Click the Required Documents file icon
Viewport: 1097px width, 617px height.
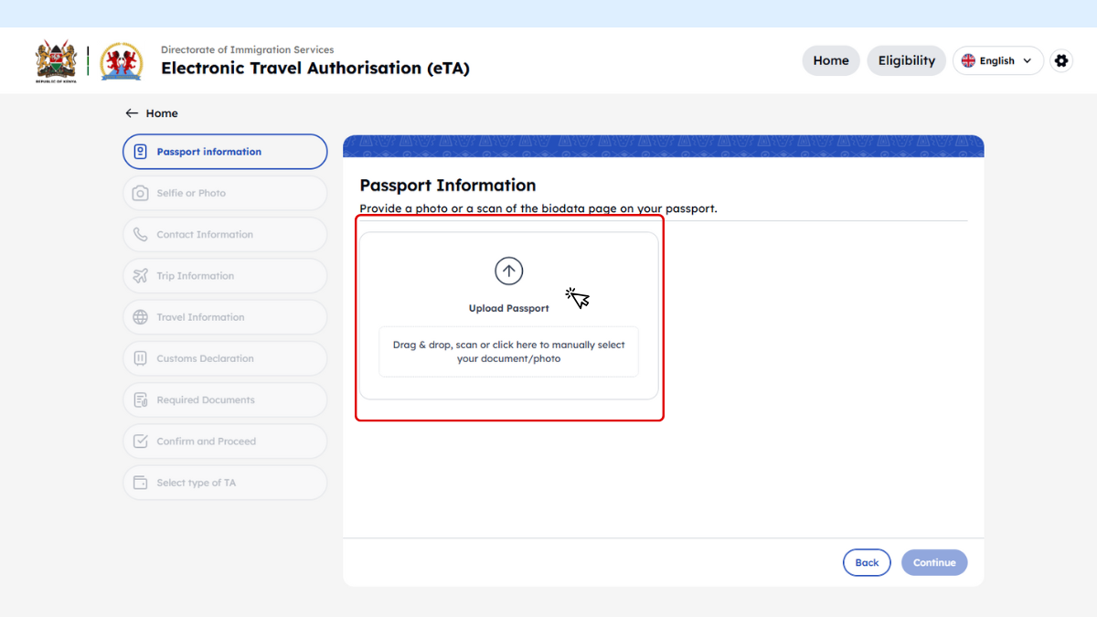140,400
